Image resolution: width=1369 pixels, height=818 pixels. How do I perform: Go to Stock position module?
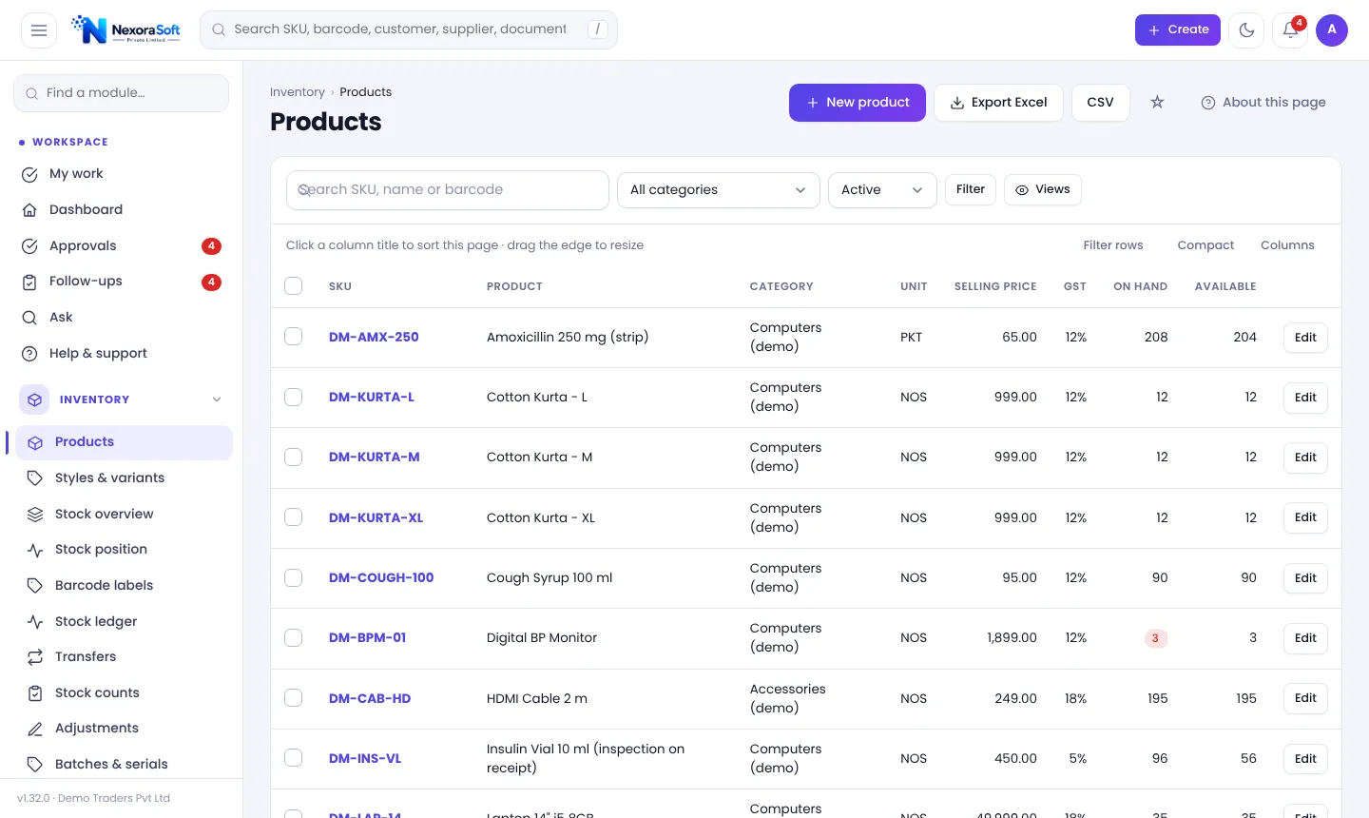[x=124, y=550]
